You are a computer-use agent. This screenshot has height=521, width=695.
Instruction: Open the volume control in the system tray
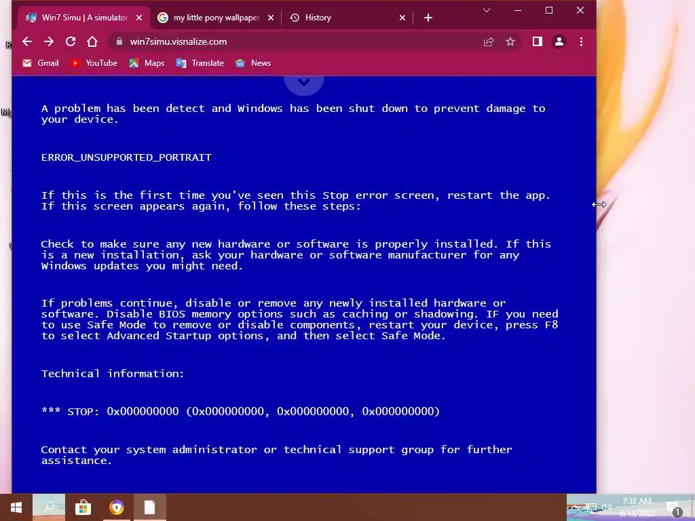pos(607,507)
